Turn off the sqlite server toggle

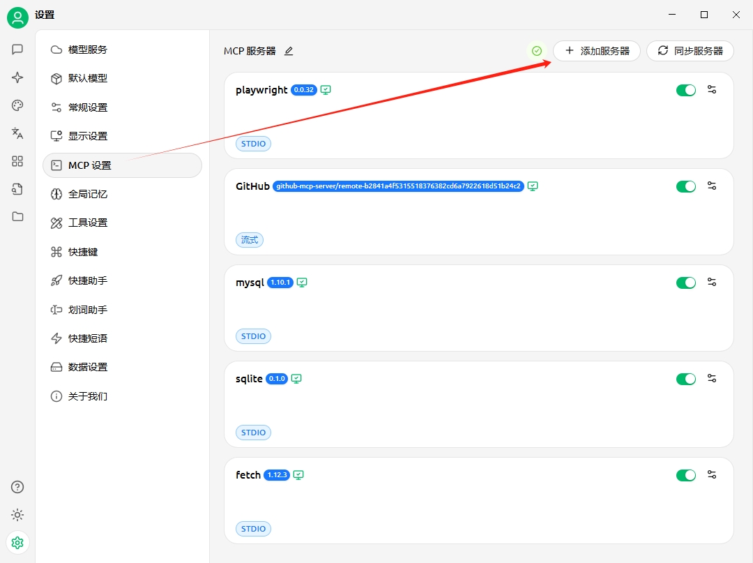point(686,379)
